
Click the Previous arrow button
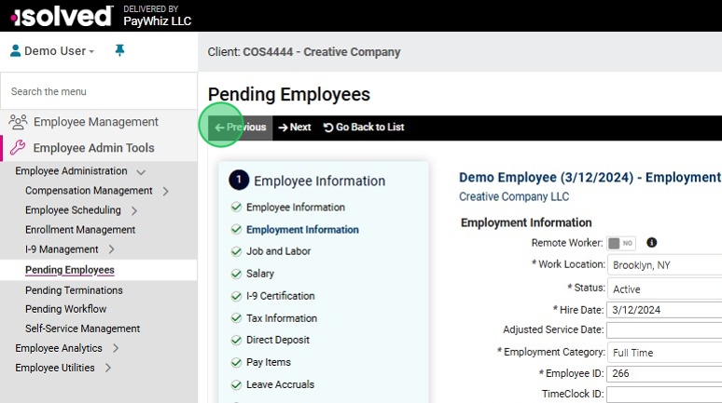click(x=240, y=128)
